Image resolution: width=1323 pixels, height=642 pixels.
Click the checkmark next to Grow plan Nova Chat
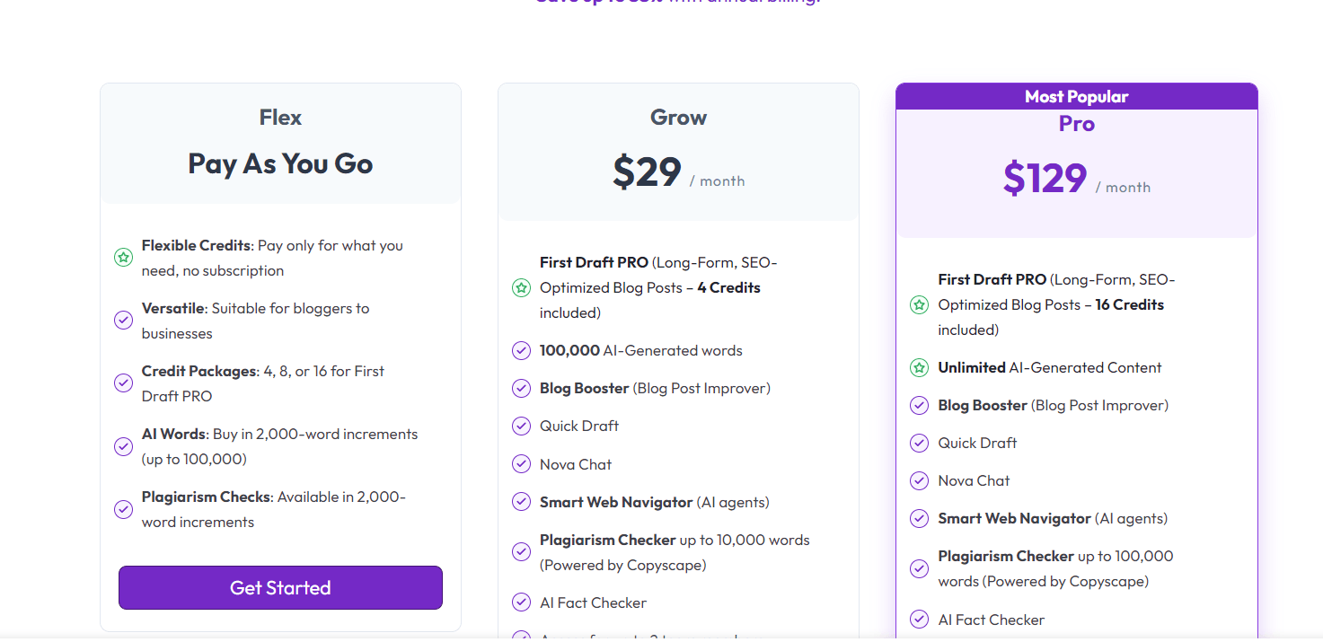521,464
